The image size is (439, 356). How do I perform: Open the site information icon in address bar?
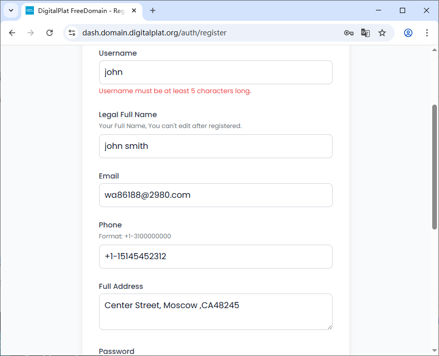(72, 33)
